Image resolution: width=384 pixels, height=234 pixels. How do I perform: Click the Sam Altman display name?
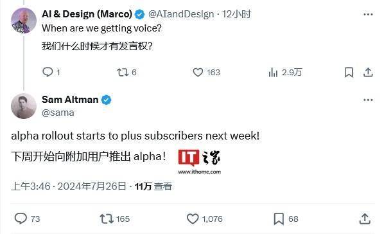coord(70,100)
